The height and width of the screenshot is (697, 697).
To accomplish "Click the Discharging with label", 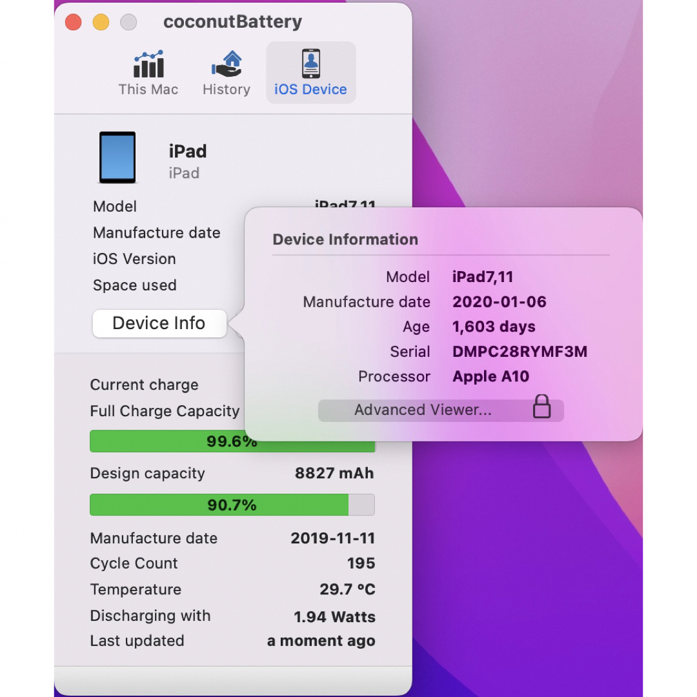I will (150, 616).
